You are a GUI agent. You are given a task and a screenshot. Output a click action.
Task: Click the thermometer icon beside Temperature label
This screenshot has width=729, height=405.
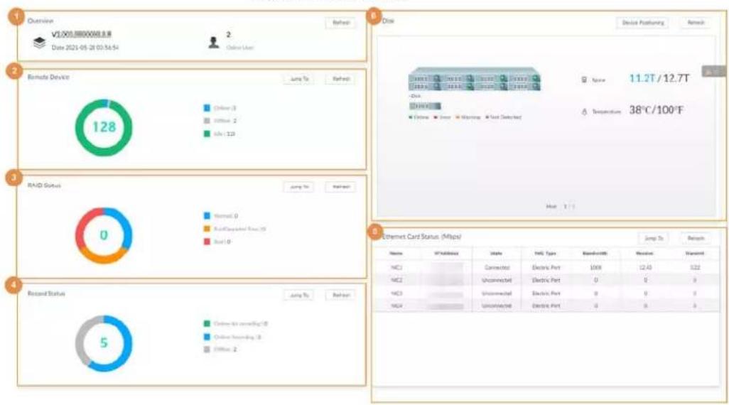(x=585, y=112)
